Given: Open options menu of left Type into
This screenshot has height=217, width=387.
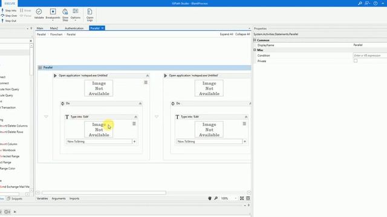Looking at the screenshot, I should (134, 124).
